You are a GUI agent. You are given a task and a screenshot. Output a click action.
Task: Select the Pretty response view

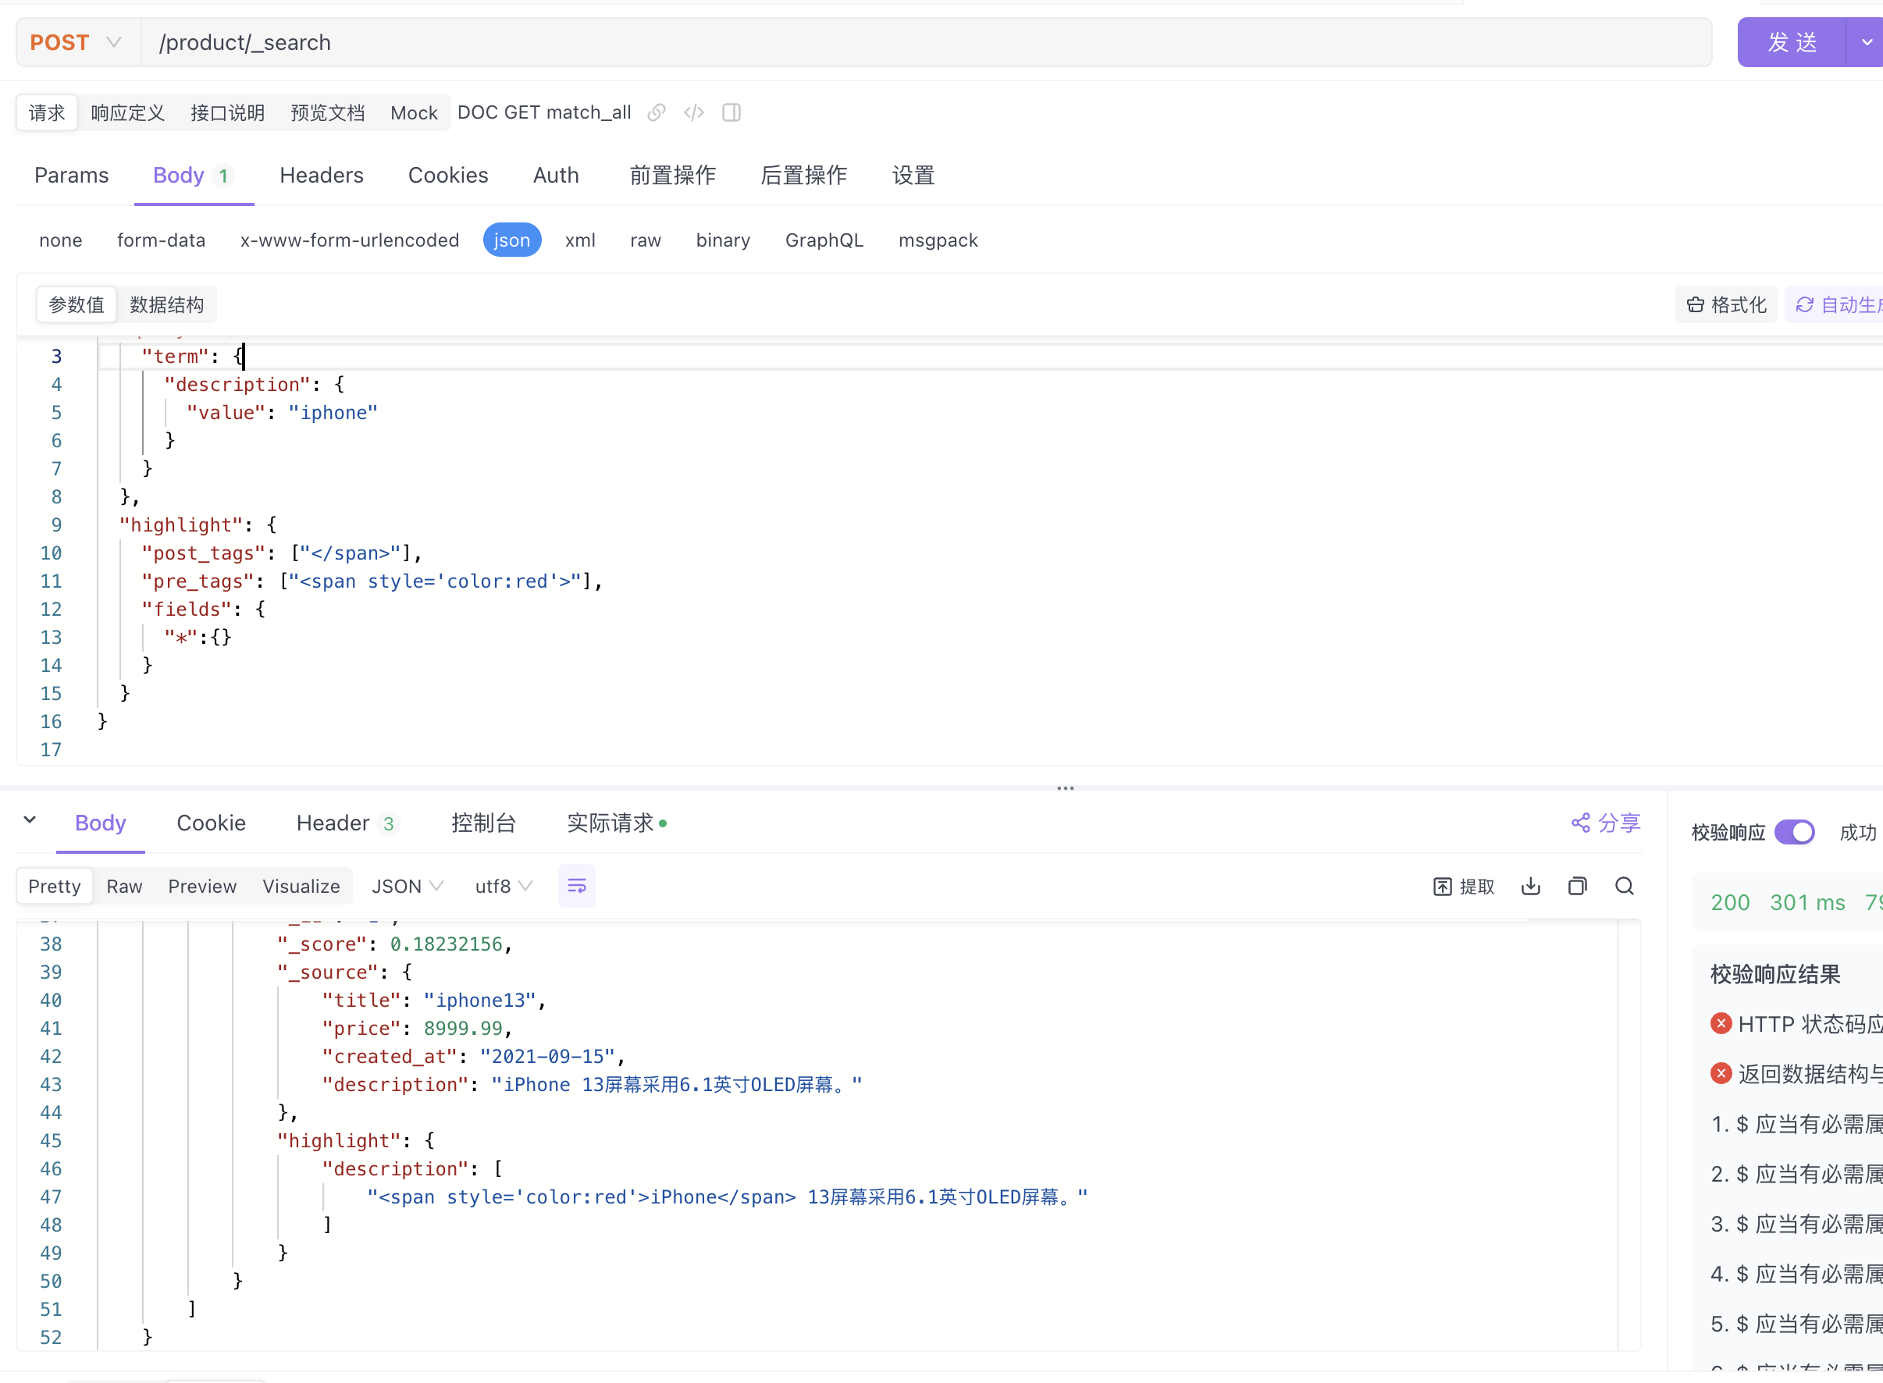point(55,886)
